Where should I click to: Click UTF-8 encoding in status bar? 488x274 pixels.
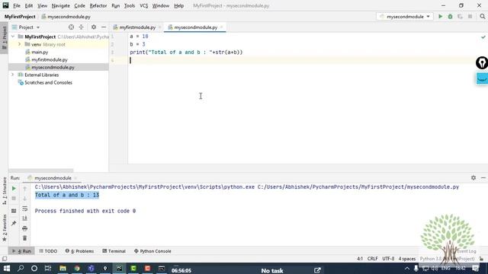coord(388,259)
